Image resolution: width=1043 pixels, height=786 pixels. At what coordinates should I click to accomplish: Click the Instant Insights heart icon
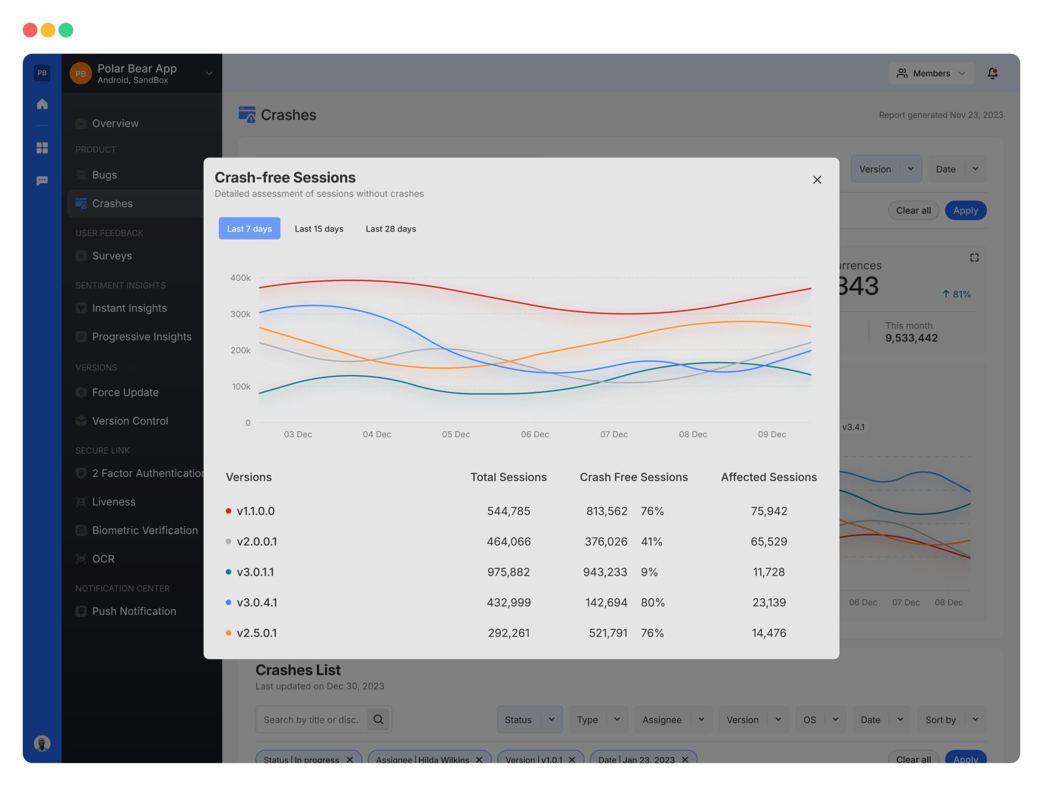(81, 308)
